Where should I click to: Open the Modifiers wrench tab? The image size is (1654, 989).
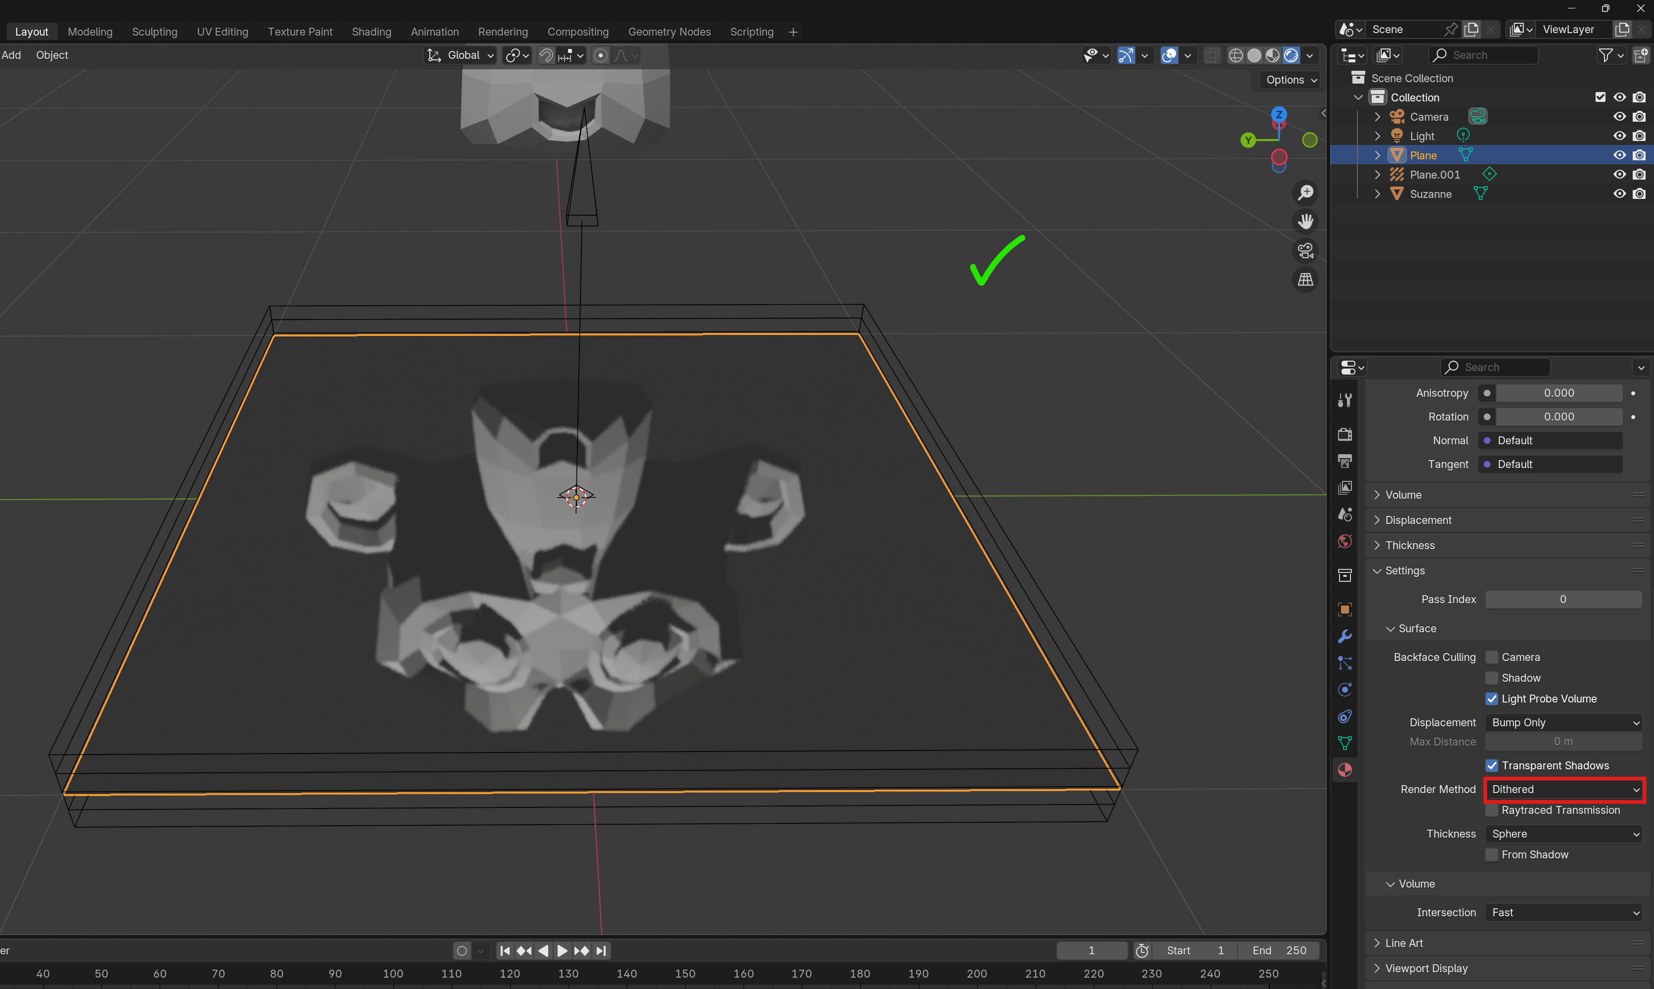1344,636
